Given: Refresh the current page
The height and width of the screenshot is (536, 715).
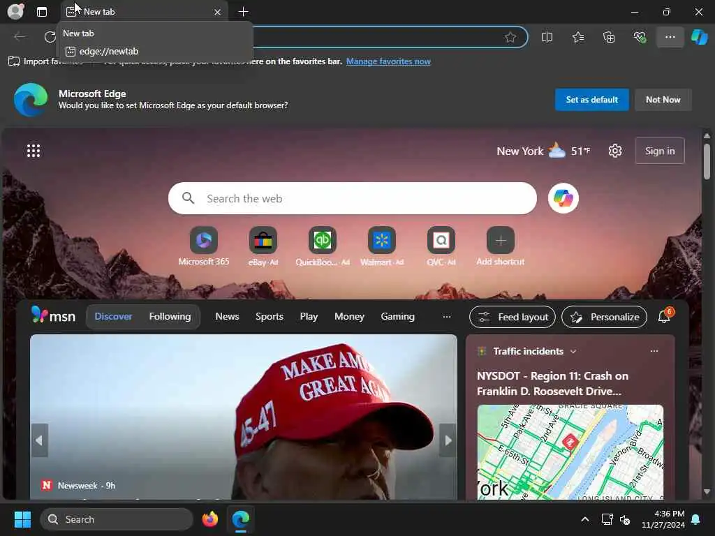Looking at the screenshot, I should (x=50, y=36).
